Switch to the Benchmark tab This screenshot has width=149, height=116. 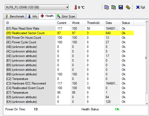15,16
